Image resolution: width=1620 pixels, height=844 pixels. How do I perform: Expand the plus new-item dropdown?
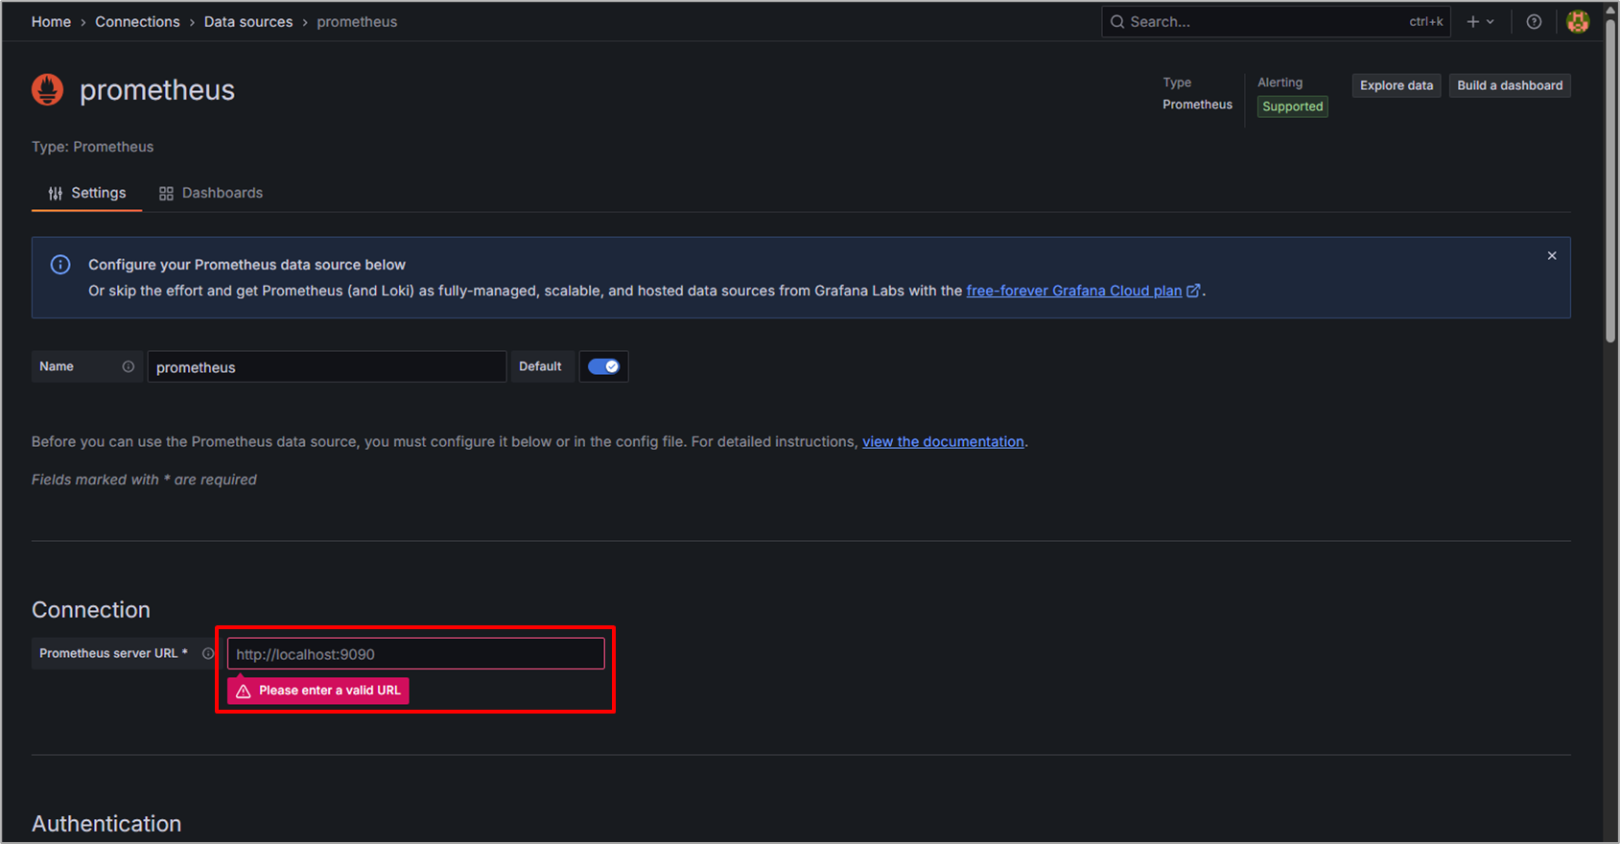point(1480,22)
